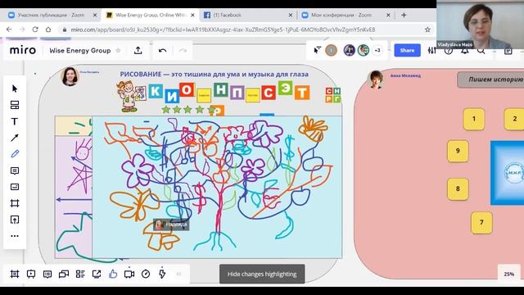Select yellow sticky note number 7
Image resolution: width=524 pixels, height=295 pixels.
(x=481, y=222)
